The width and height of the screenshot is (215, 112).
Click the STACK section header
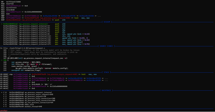(106, 72)
